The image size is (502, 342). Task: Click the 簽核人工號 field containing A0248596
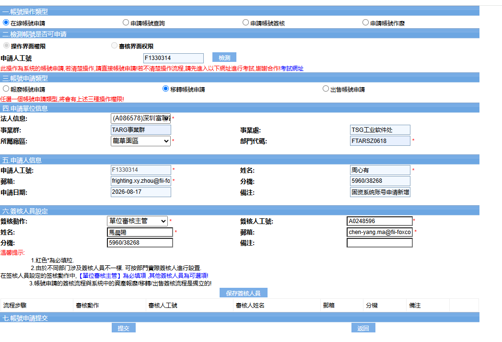pos(379,221)
